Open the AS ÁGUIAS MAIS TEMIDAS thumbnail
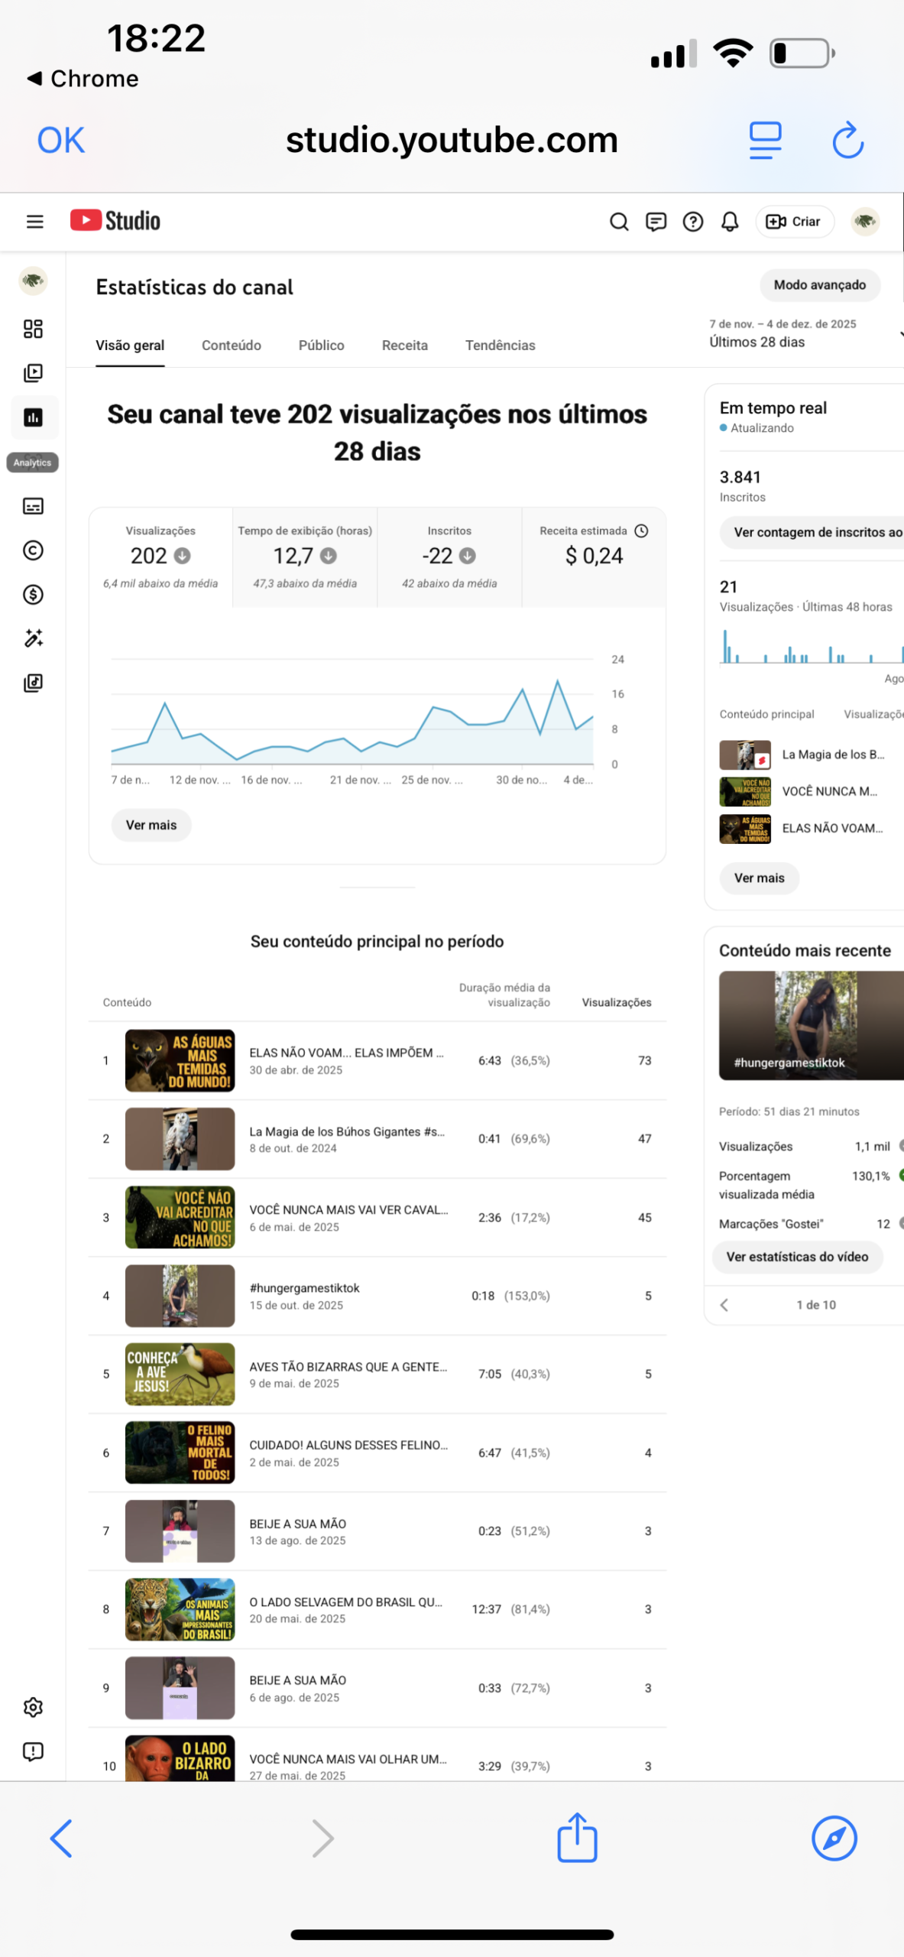This screenshot has height=1957, width=904. pos(180,1060)
